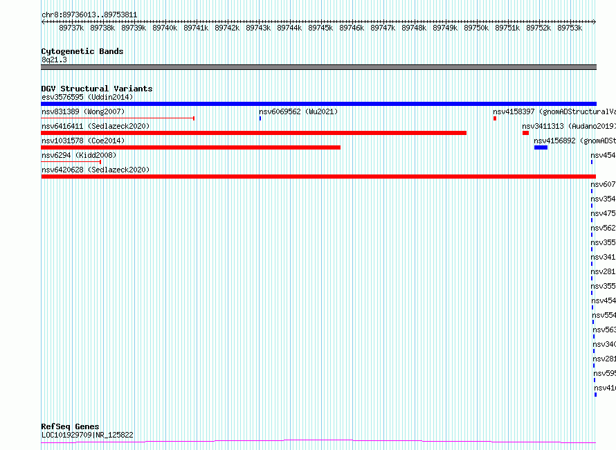
Task: Select the 89749k position label
Action: pos(445,28)
